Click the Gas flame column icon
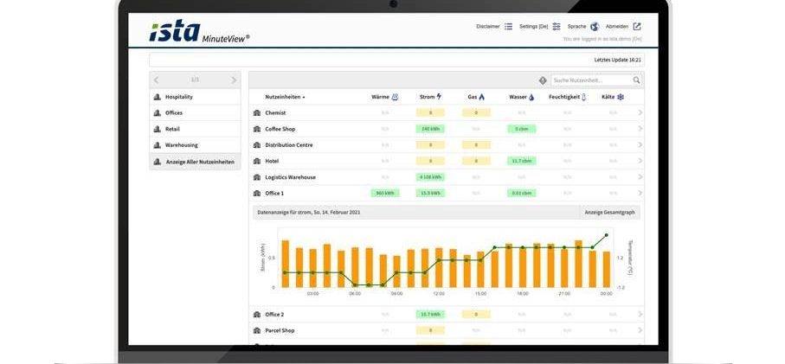The width and height of the screenshot is (785, 364). coord(482,97)
